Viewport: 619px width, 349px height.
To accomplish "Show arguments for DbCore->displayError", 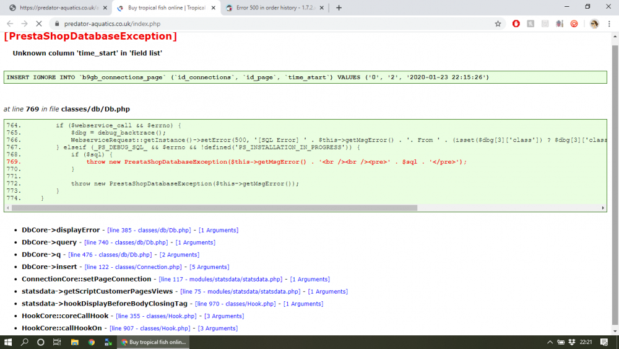I will tap(219, 230).
